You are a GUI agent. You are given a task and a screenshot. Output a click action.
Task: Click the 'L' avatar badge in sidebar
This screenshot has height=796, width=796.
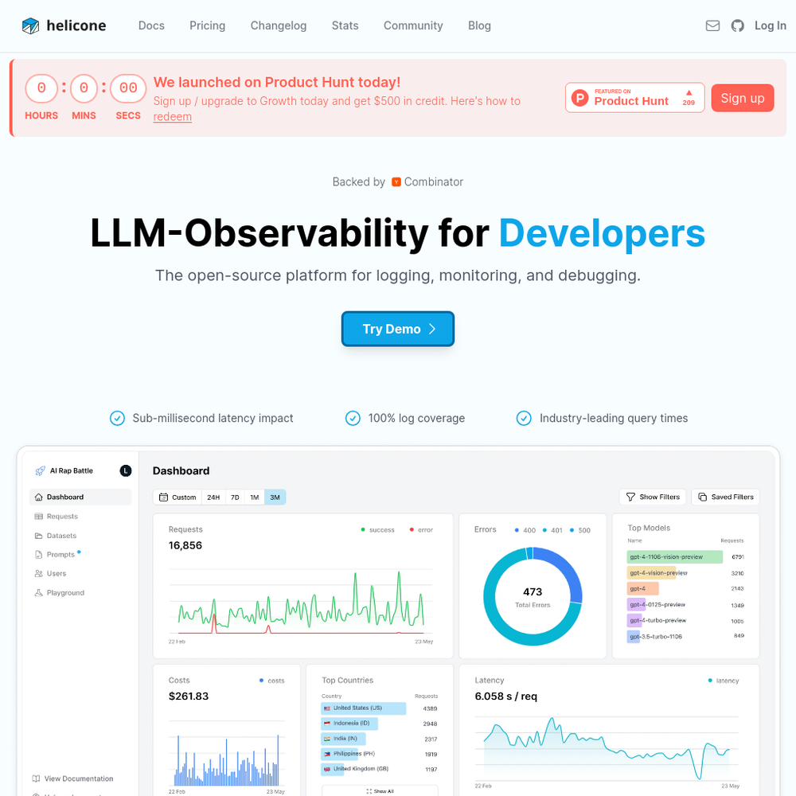pos(126,470)
